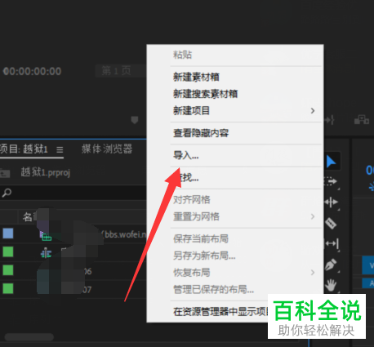Select the Slip tool
This screenshot has height=347, width=374.
(332, 243)
